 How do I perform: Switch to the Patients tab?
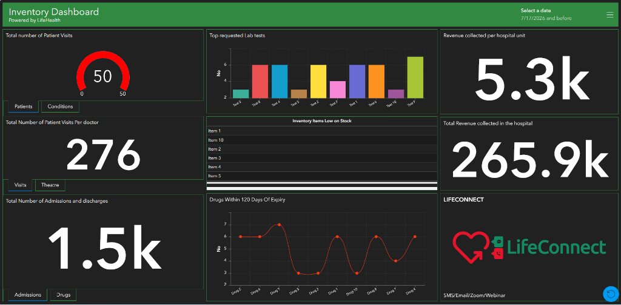24,107
